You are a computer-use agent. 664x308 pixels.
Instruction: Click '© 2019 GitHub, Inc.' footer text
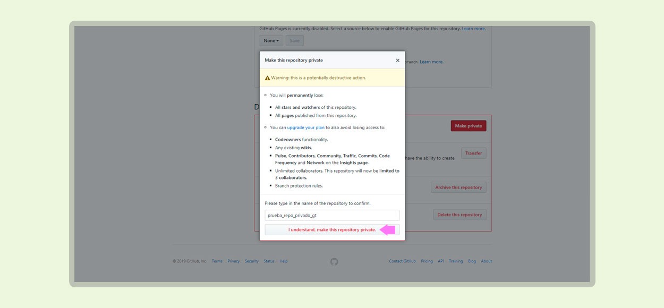click(x=190, y=261)
